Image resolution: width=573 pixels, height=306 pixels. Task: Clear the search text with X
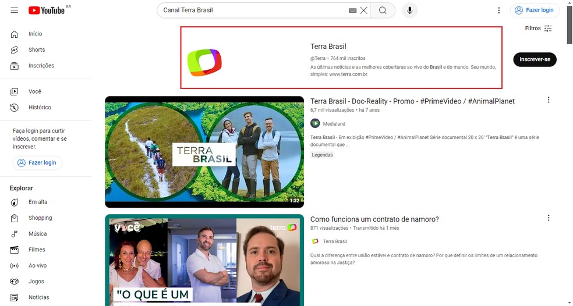pyautogui.click(x=363, y=10)
